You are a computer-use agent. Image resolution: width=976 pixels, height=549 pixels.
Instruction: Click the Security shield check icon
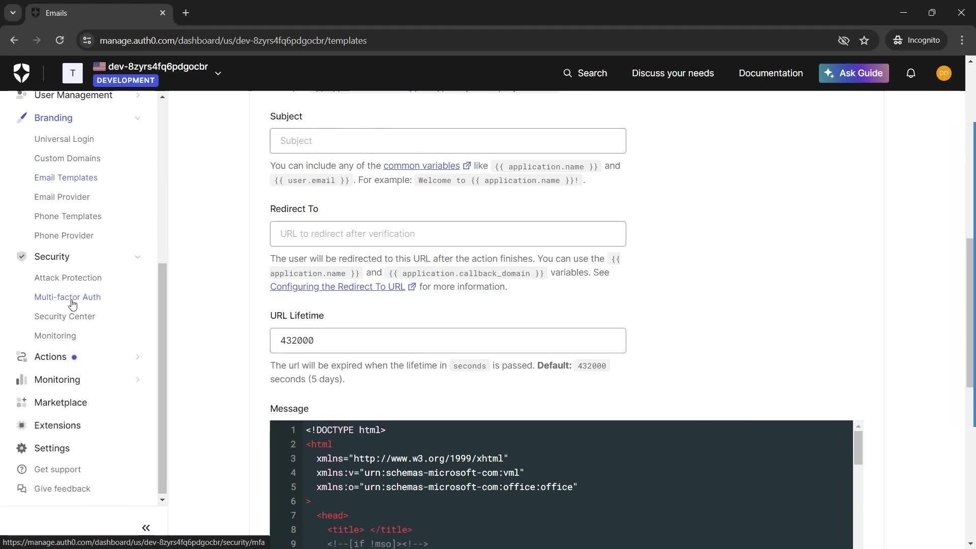tap(21, 257)
